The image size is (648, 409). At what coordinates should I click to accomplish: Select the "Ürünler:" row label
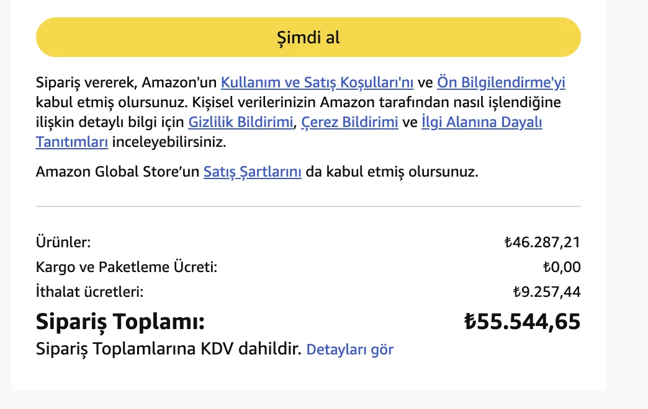click(60, 242)
